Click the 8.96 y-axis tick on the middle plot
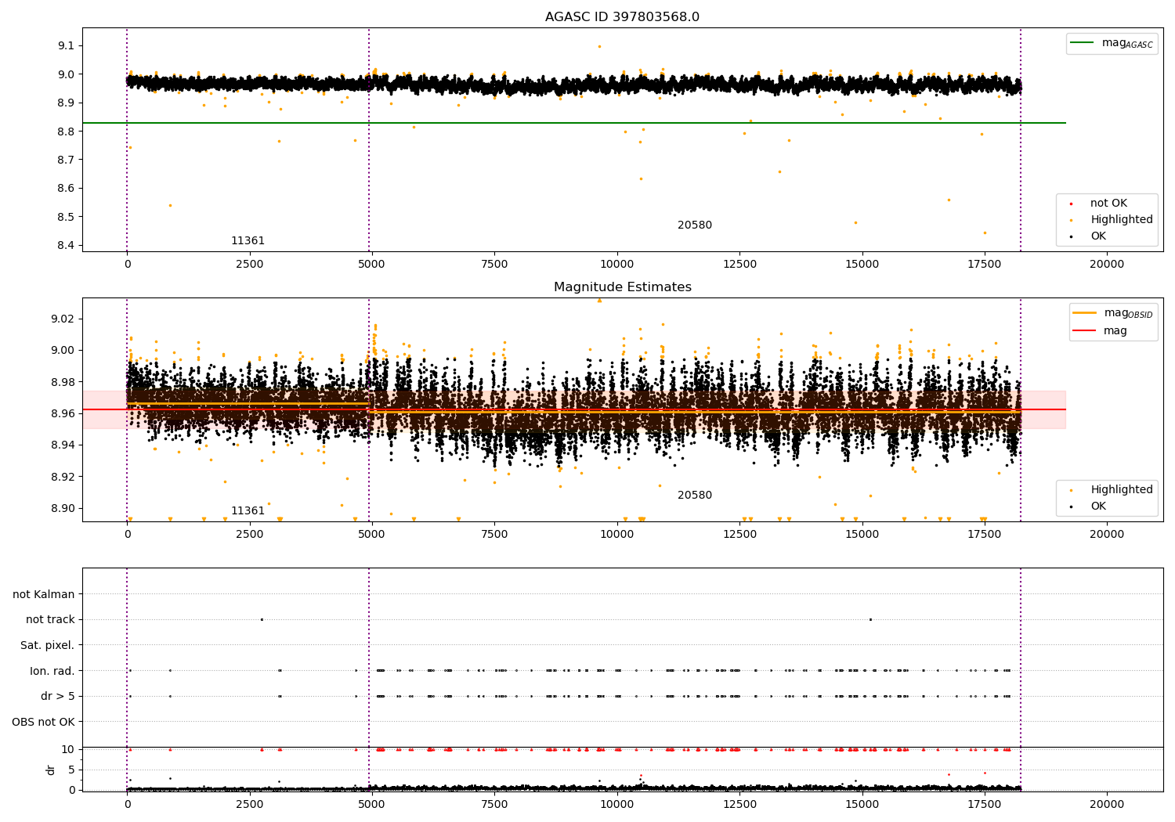The image size is (1175, 822). 63,413
